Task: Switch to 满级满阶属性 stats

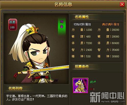Action: tap(110, 24)
